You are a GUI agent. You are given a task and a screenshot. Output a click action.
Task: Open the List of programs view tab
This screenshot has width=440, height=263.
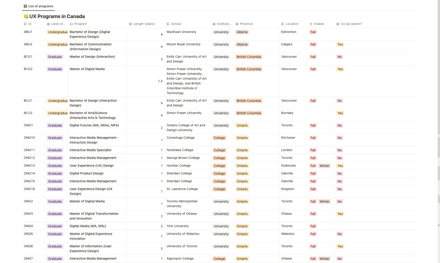38,6
